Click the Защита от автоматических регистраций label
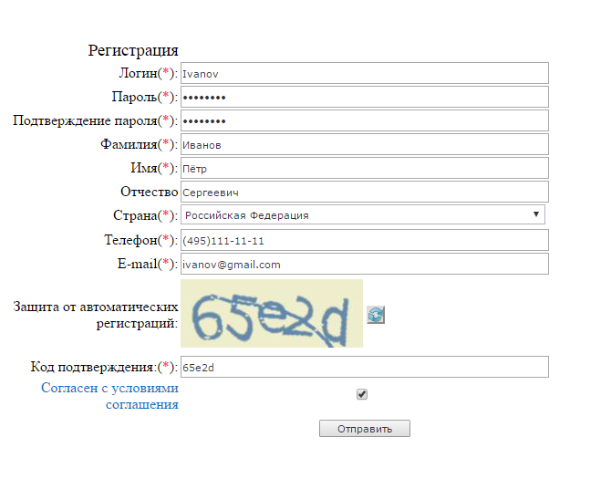 point(96,314)
